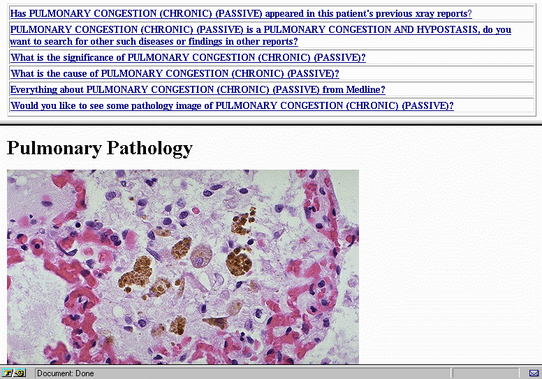Click the words 'xray reports' in the first link
Screen dimensions: 542x379
441,13
